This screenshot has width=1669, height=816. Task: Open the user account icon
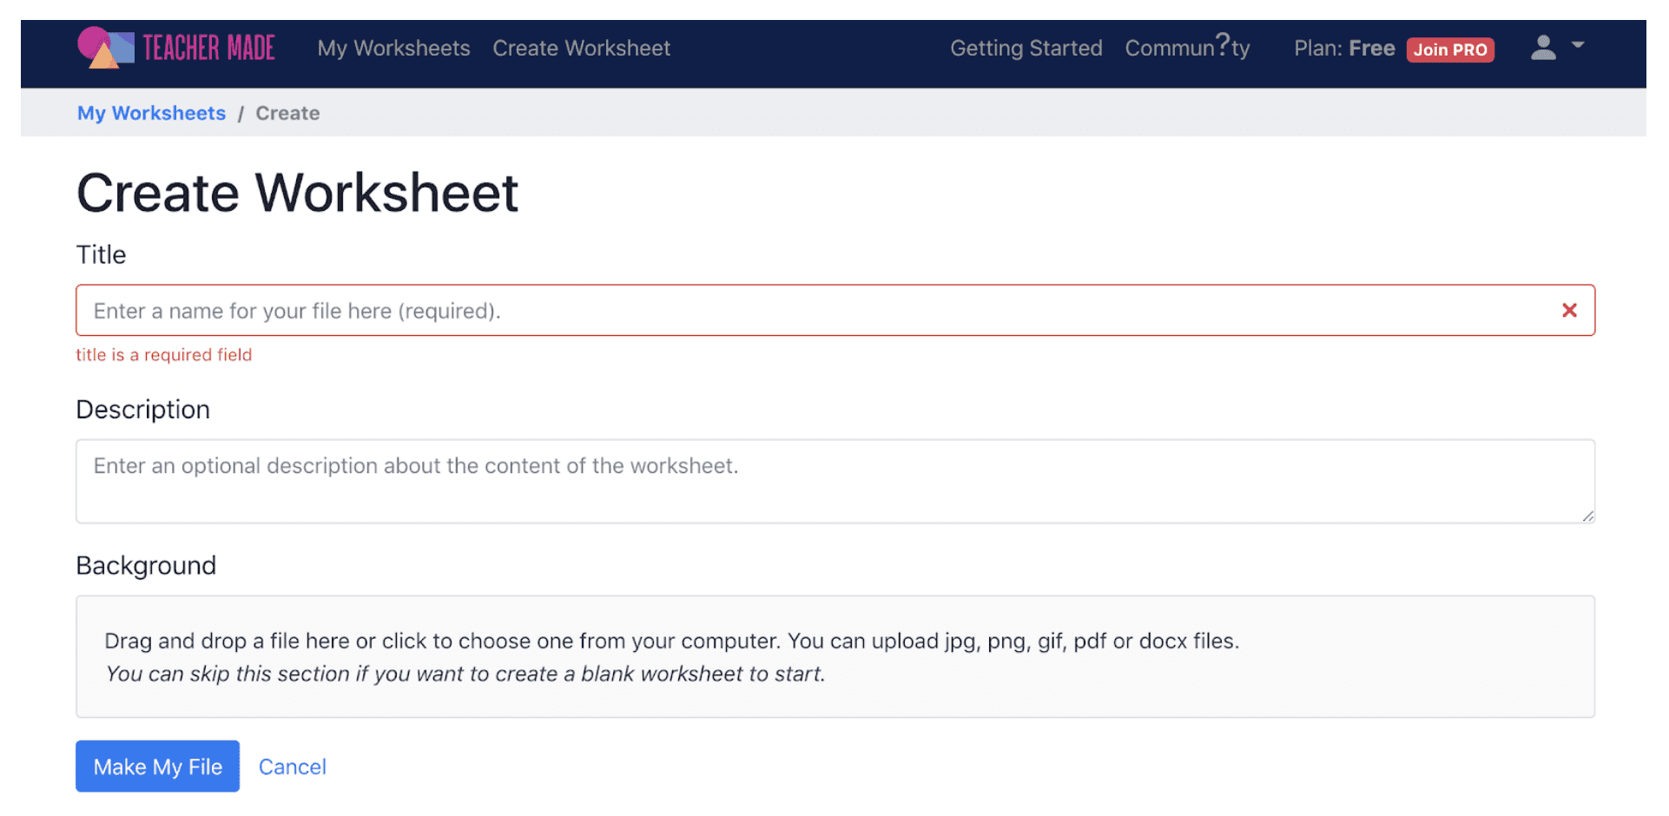1543,48
